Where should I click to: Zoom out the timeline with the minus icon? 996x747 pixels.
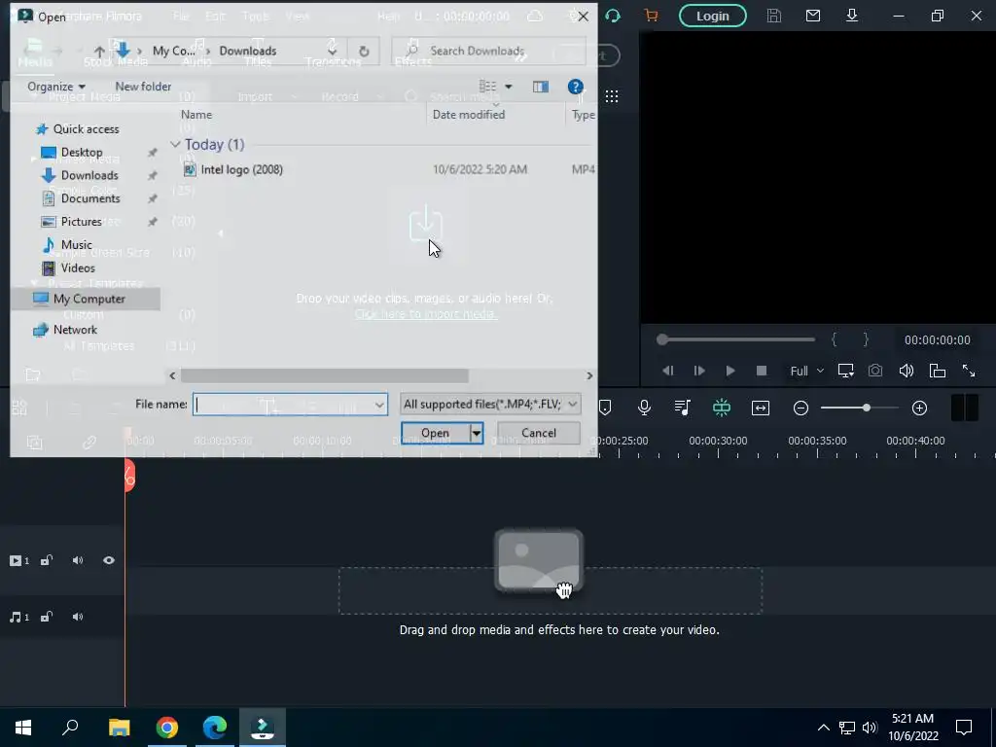[x=801, y=408]
